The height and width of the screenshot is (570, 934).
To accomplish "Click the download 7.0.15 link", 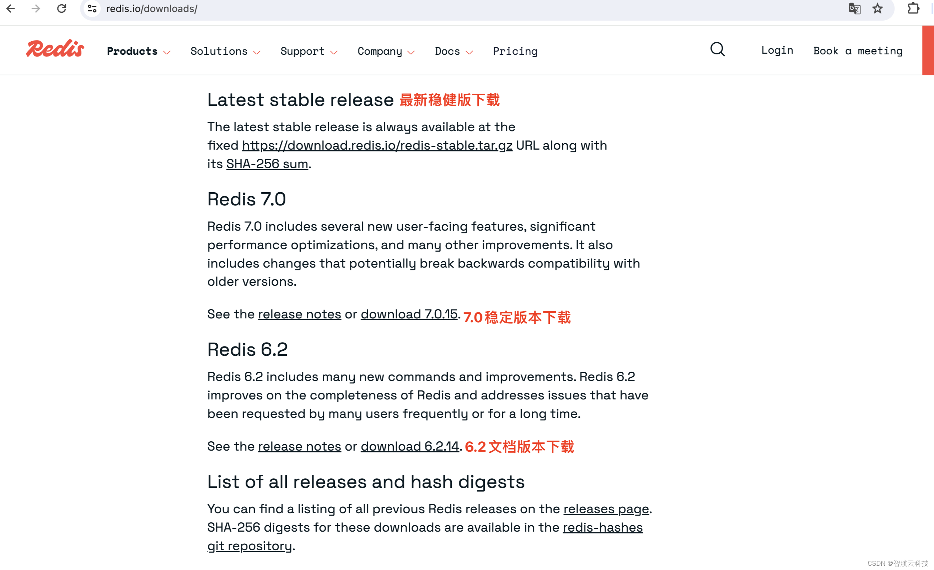I will point(409,314).
